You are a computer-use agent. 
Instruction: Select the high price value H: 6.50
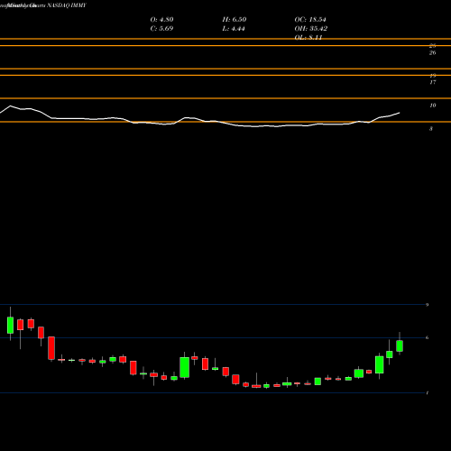tap(235, 20)
